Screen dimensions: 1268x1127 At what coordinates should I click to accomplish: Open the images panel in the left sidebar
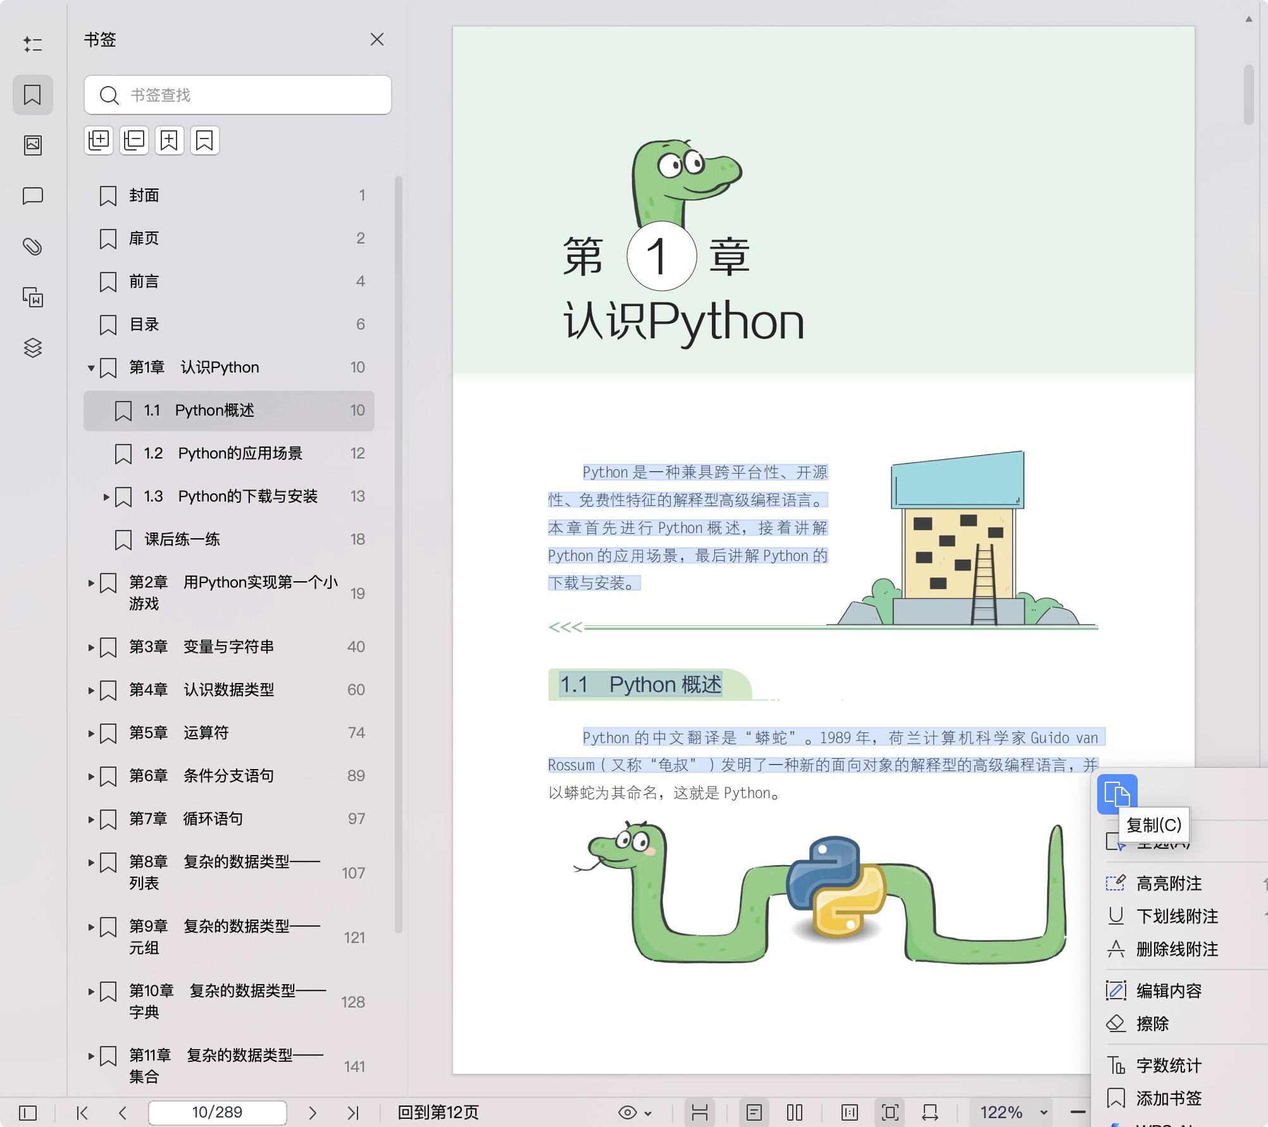(x=33, y=144)
